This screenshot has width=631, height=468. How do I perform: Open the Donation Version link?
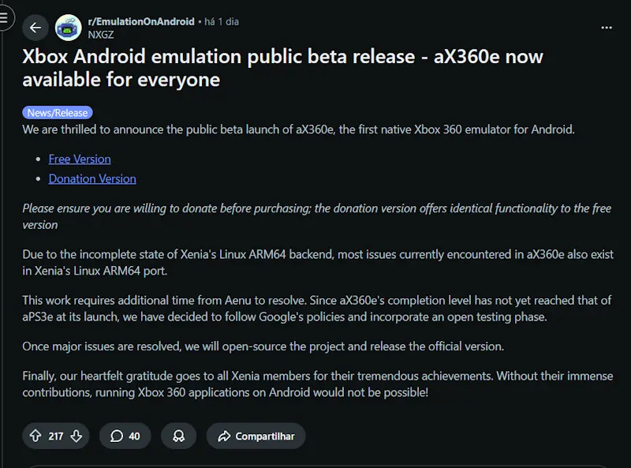click(92, 178)
